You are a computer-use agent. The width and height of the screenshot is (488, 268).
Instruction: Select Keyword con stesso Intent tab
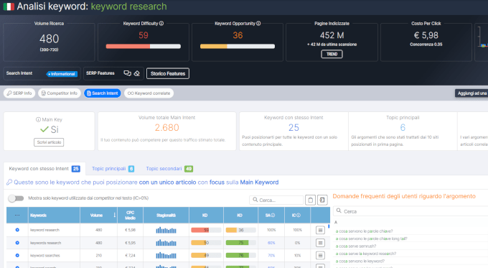44,169
